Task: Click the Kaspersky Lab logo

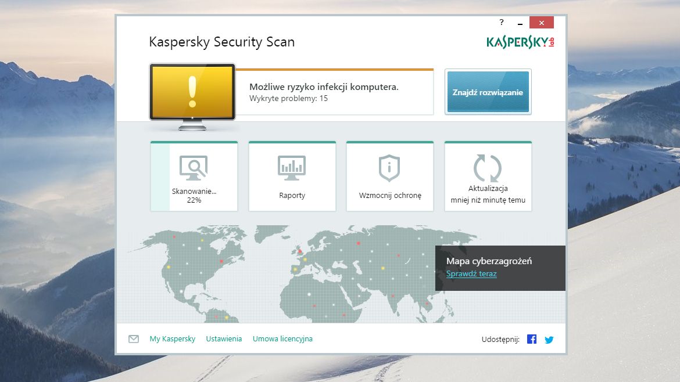Action: pyautogui.click(x=520, y=42)
